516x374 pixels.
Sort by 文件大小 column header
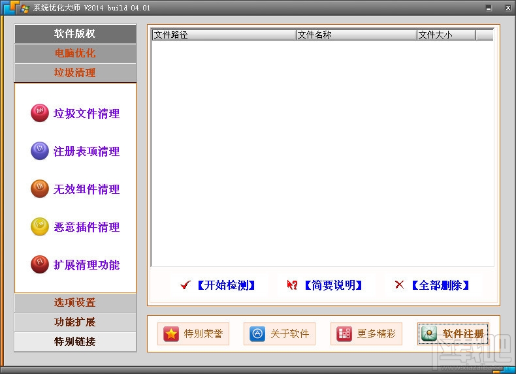pyautogui.click(x=446, y=35)
